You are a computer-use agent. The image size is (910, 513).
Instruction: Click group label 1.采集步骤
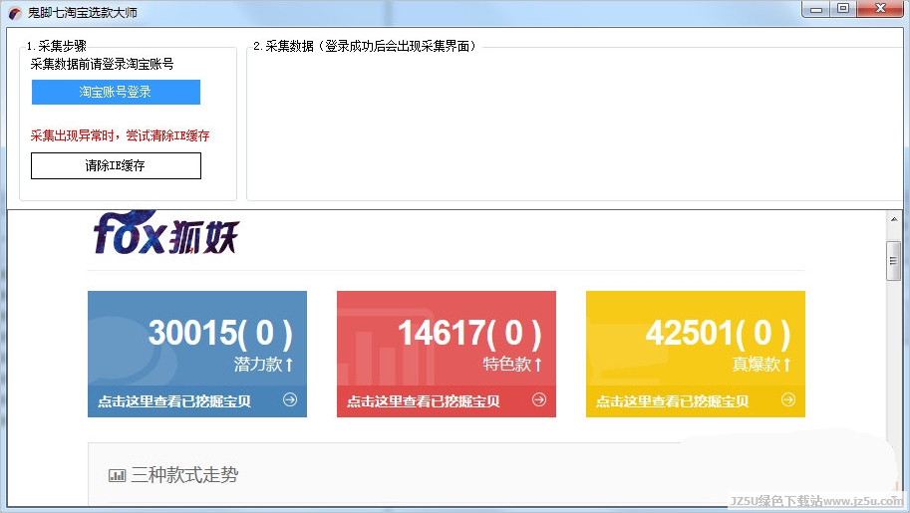(56, 46)
